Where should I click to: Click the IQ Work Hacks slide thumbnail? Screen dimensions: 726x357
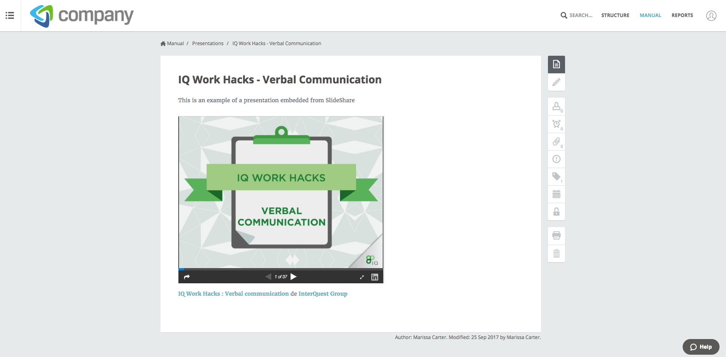click(280, 192)
